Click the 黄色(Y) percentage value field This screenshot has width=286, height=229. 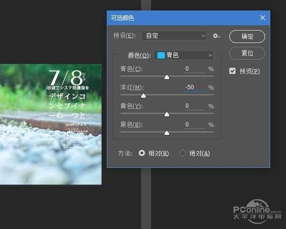pos(194,106)
